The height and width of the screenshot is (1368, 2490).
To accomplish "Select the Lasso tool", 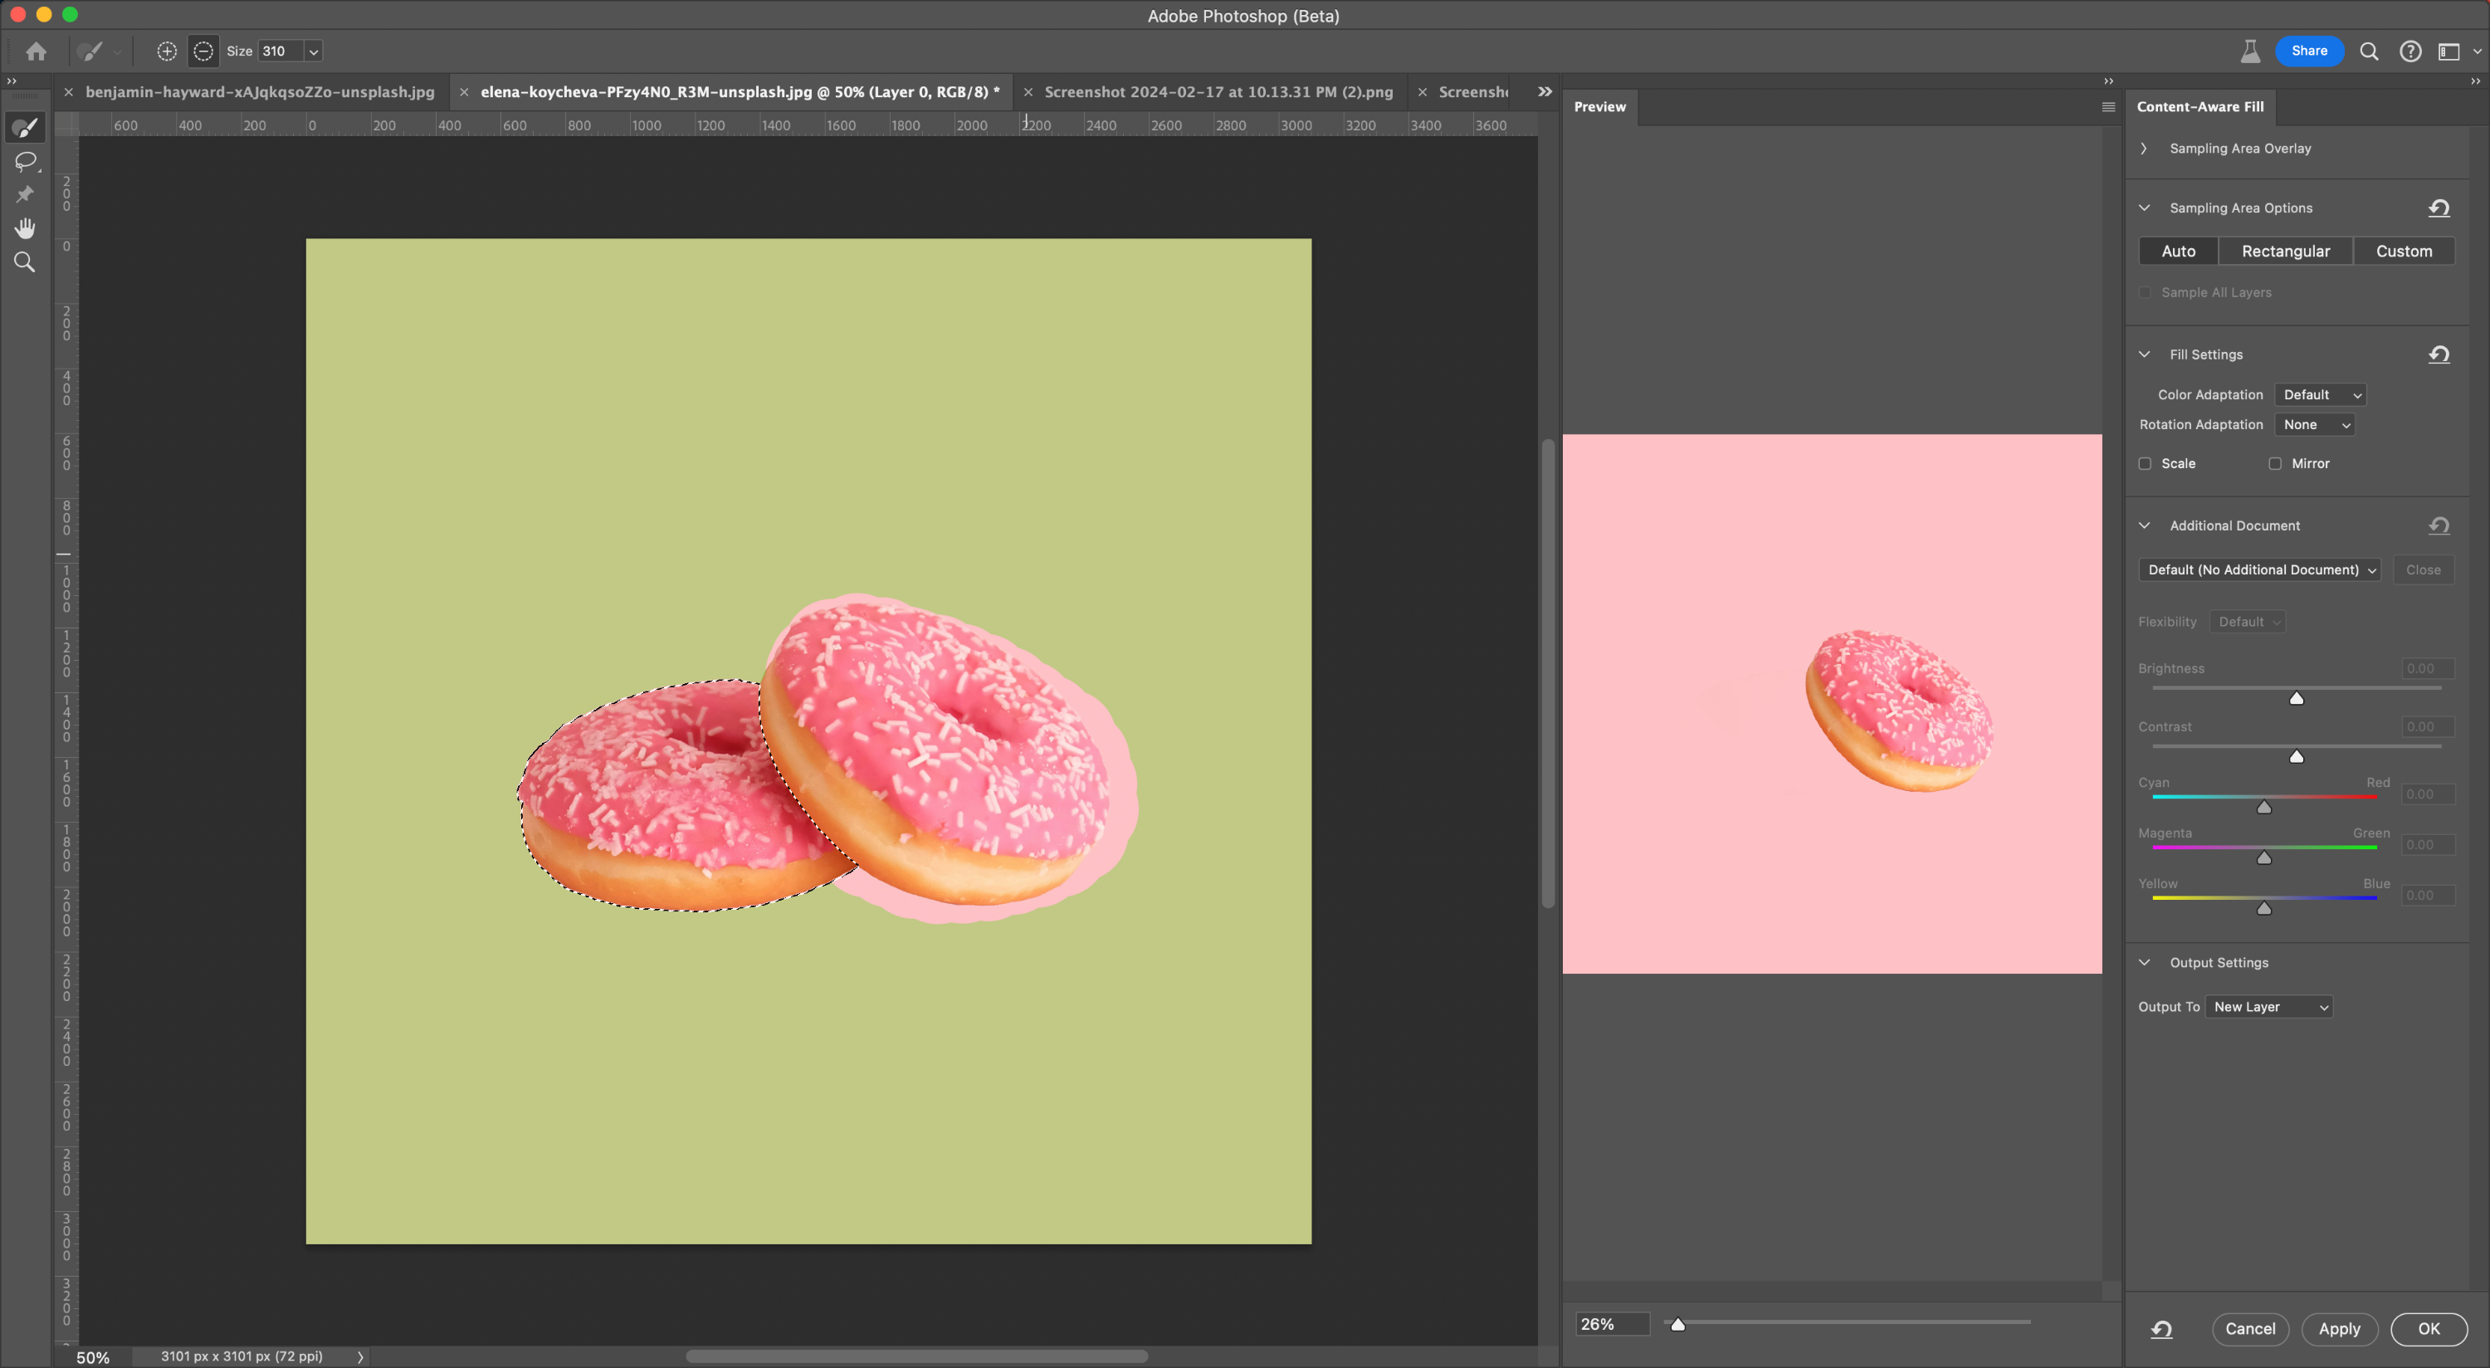I will (x=25, y=161).
